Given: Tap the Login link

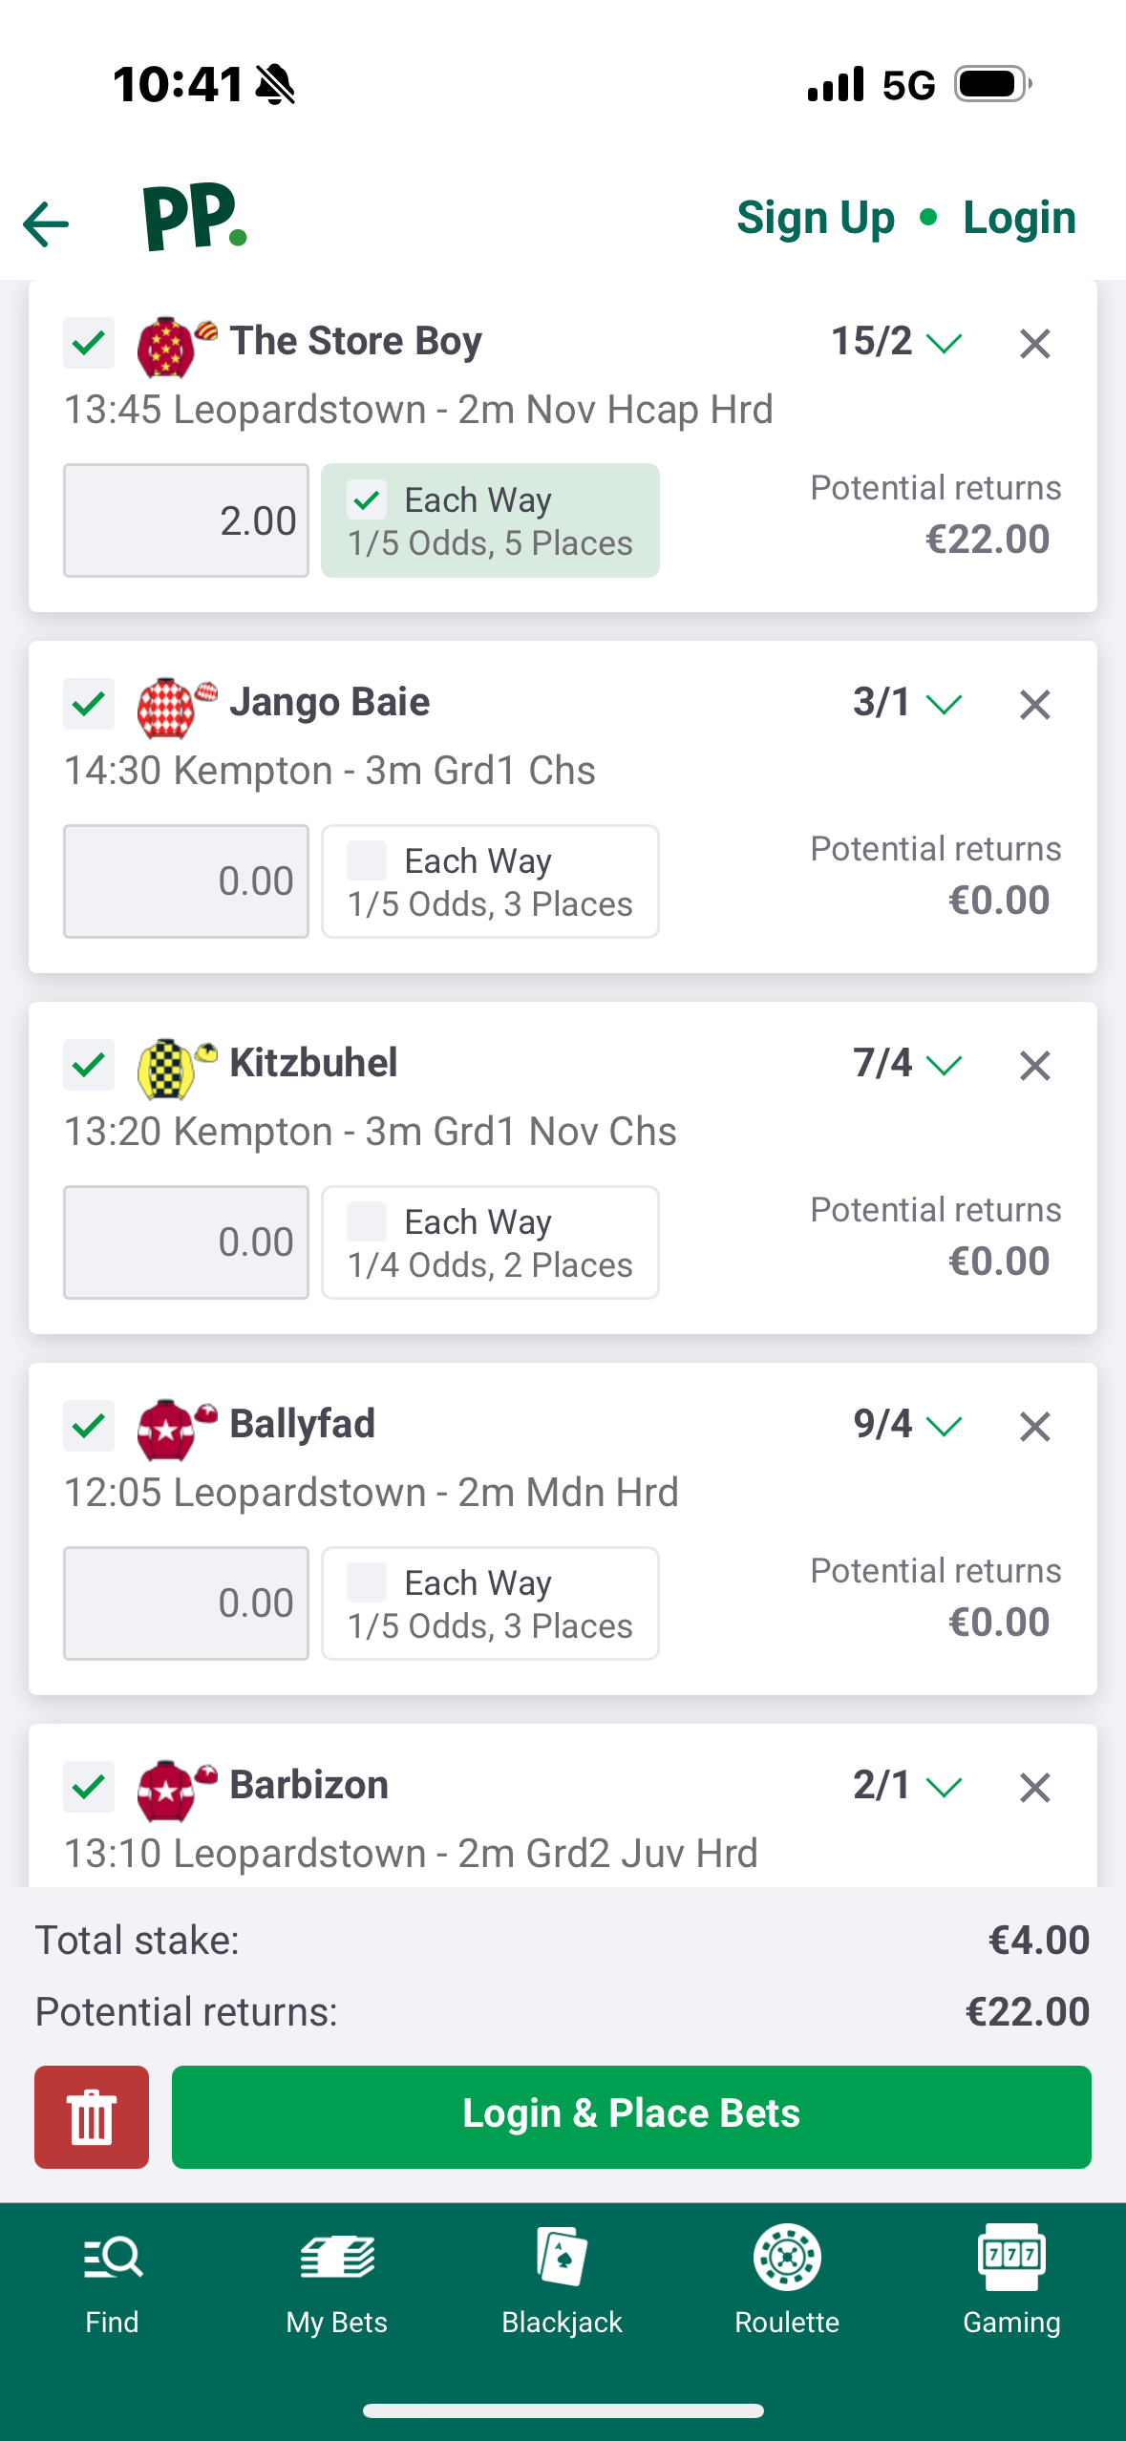Looking at the screenshot, I should [x=1019, y=218].
